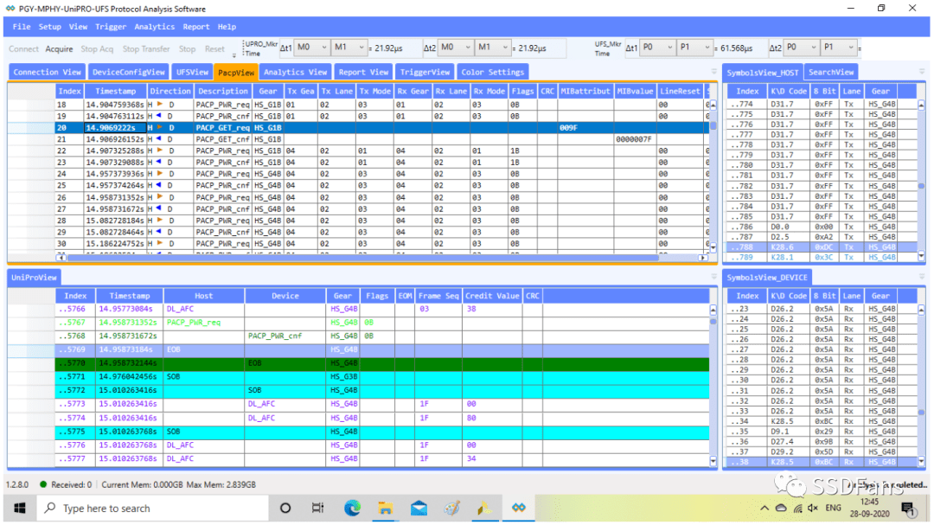Image resolution: width=934 pixels, height=525 pixels.
Task: Click the Connect button
Action: pyautogui.click(x=24, y=48)
